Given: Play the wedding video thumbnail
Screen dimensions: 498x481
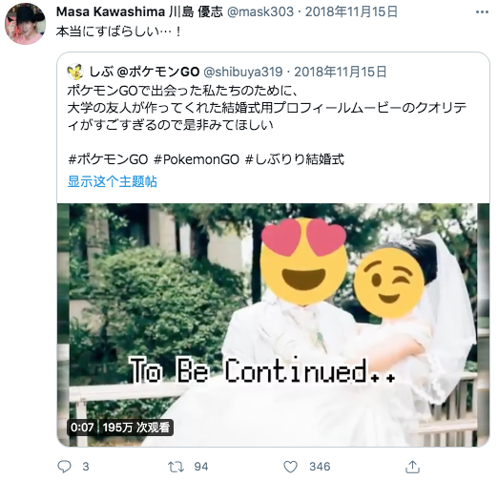Looking at the screenshot, I should pyautogui.click(x=273, y=324).
